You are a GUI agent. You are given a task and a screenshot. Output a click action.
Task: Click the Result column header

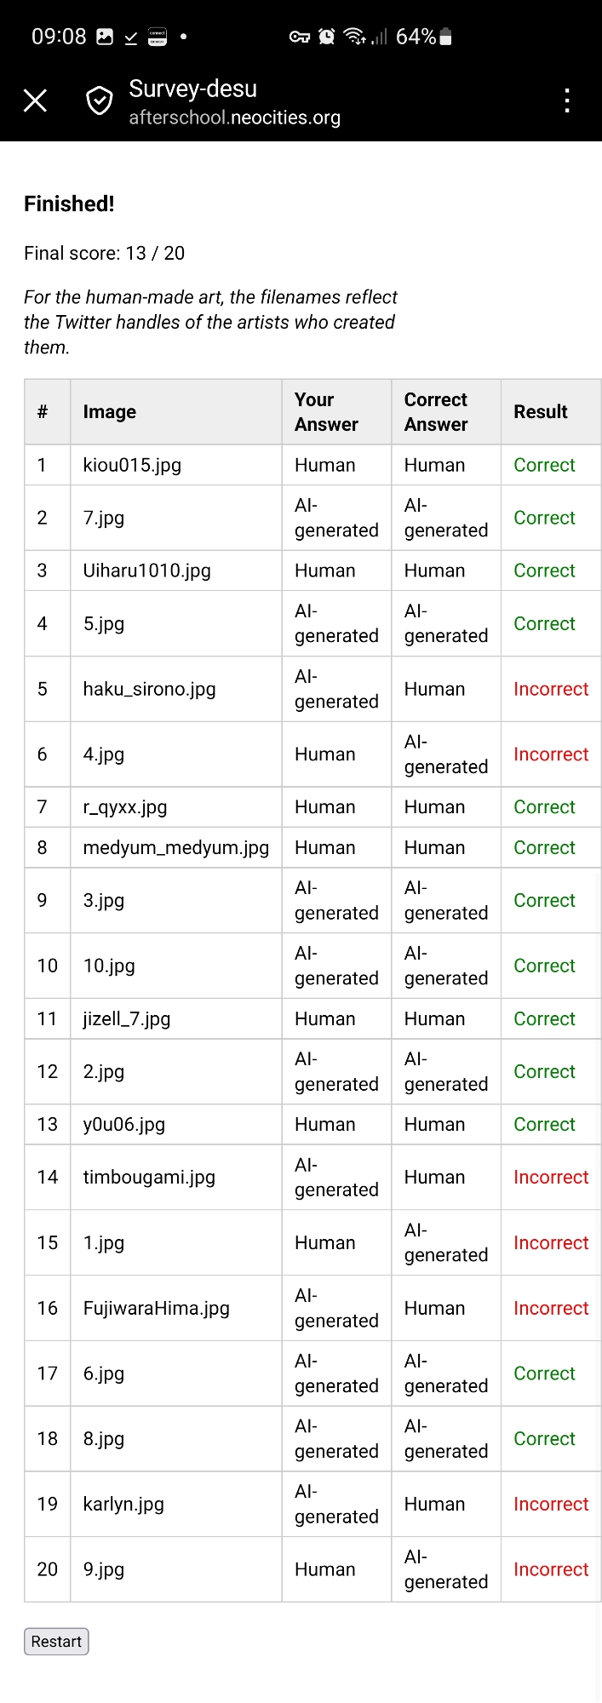point(540,412)
